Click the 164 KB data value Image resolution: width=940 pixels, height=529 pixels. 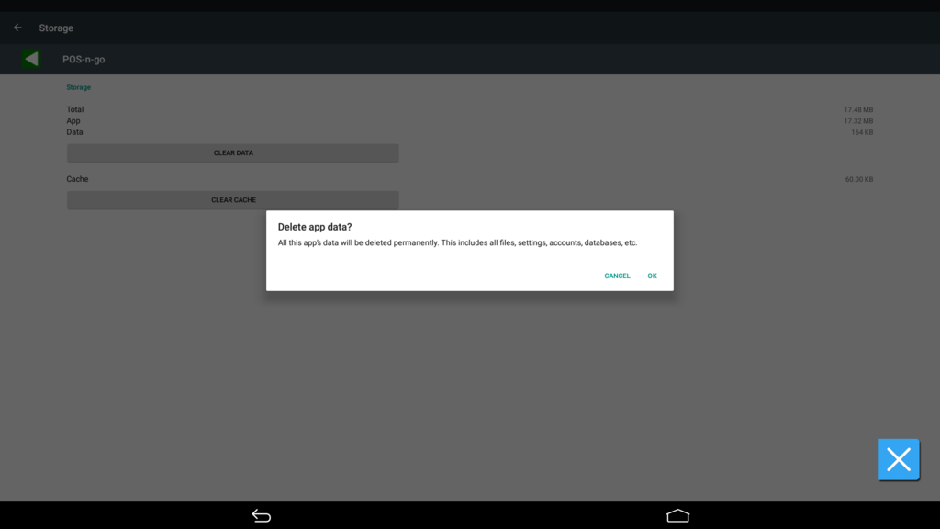862,132
